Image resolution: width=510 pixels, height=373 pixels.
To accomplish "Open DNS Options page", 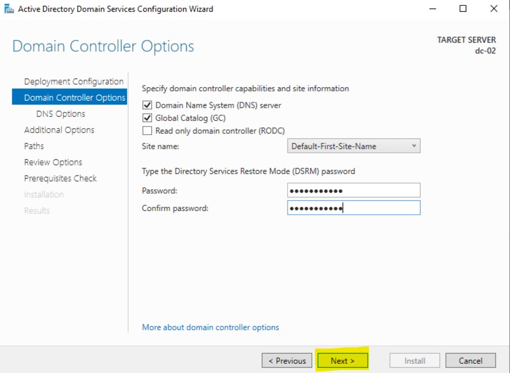I will 60,114.
